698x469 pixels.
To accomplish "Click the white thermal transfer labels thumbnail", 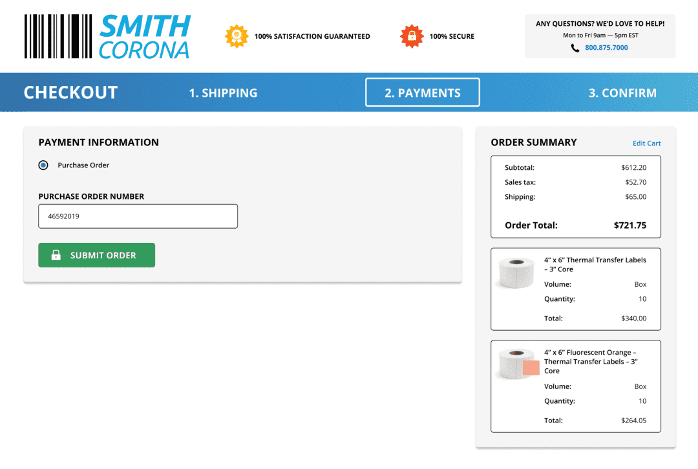I will pyautogui.click(x=516, y=273).
